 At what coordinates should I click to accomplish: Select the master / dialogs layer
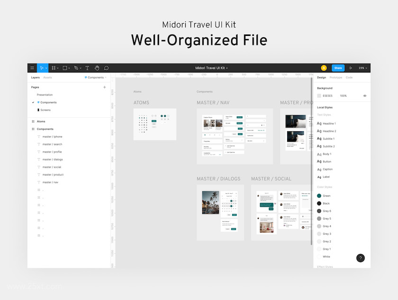tap(53, 160)
